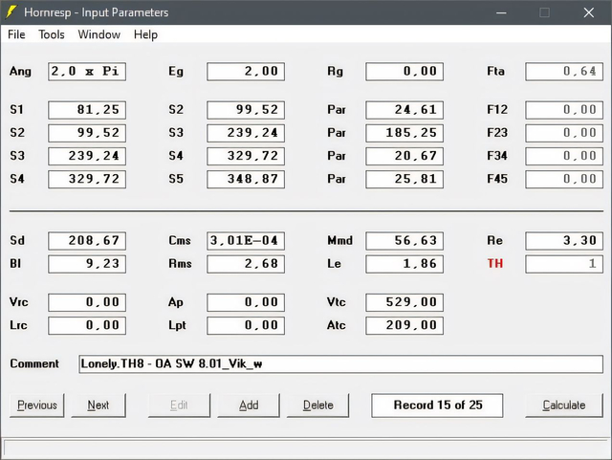The image size is (612, 460).
Task: Select the S3 field in the second horn row
Action: [x=246, y=133]
